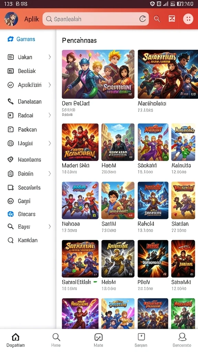The width and height of the screenshot is (198, 352).
Task: Open the Rakolal game cover
Action: 153,200
